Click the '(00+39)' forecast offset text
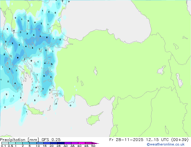Image resolution: width=191 pixels, height=147 pixels. (x=180, y=140)
